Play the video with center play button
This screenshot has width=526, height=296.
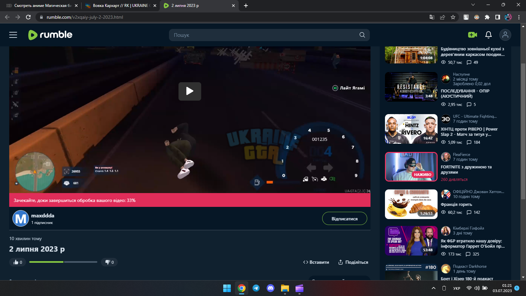[x=190, y=91]
